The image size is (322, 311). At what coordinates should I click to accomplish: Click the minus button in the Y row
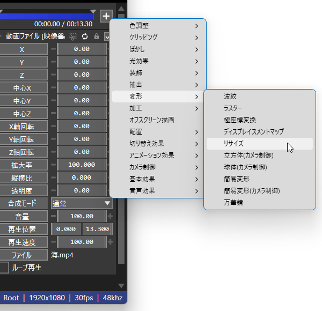pyautogui.click(x=53, y=62)
